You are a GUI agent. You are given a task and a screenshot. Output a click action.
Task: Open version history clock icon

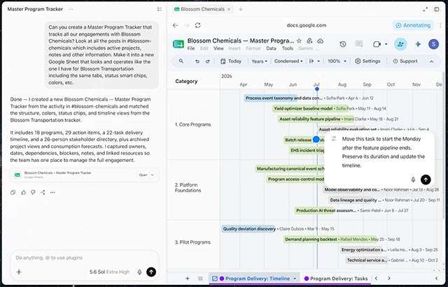pyautogui.click(x=343, y=44)
